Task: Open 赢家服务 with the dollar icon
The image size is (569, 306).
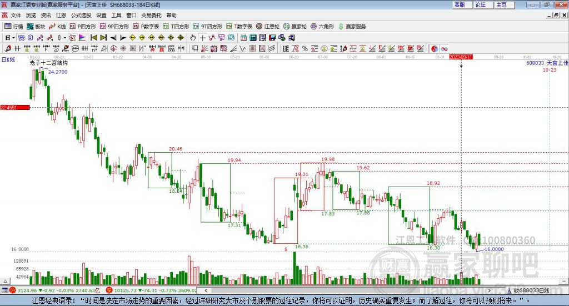Action: (x=352, y=27)
